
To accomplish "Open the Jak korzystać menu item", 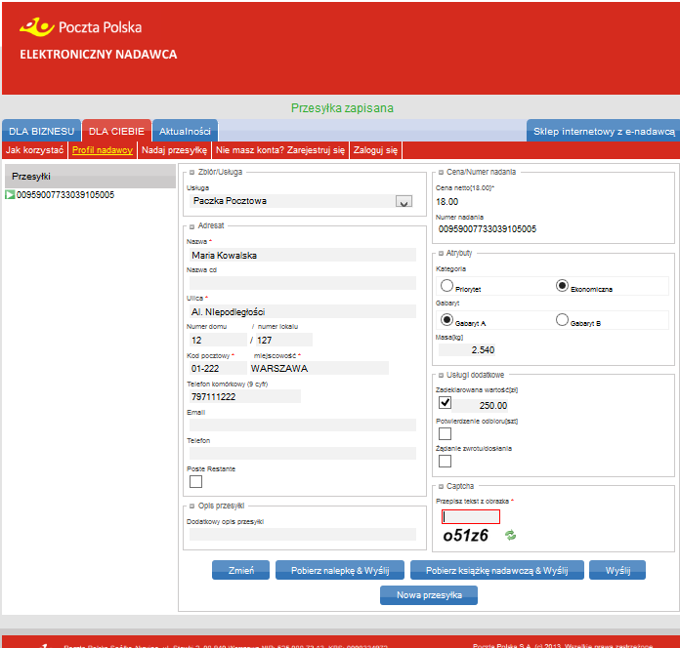I will (x=35, y=150).
